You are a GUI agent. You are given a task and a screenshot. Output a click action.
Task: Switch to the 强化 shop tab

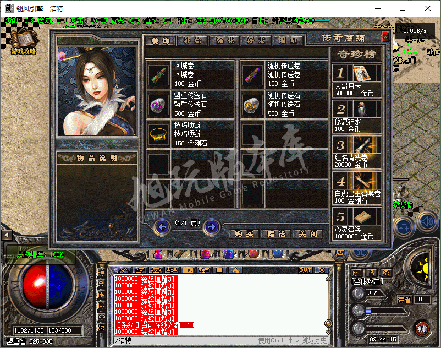coord(225,41)
